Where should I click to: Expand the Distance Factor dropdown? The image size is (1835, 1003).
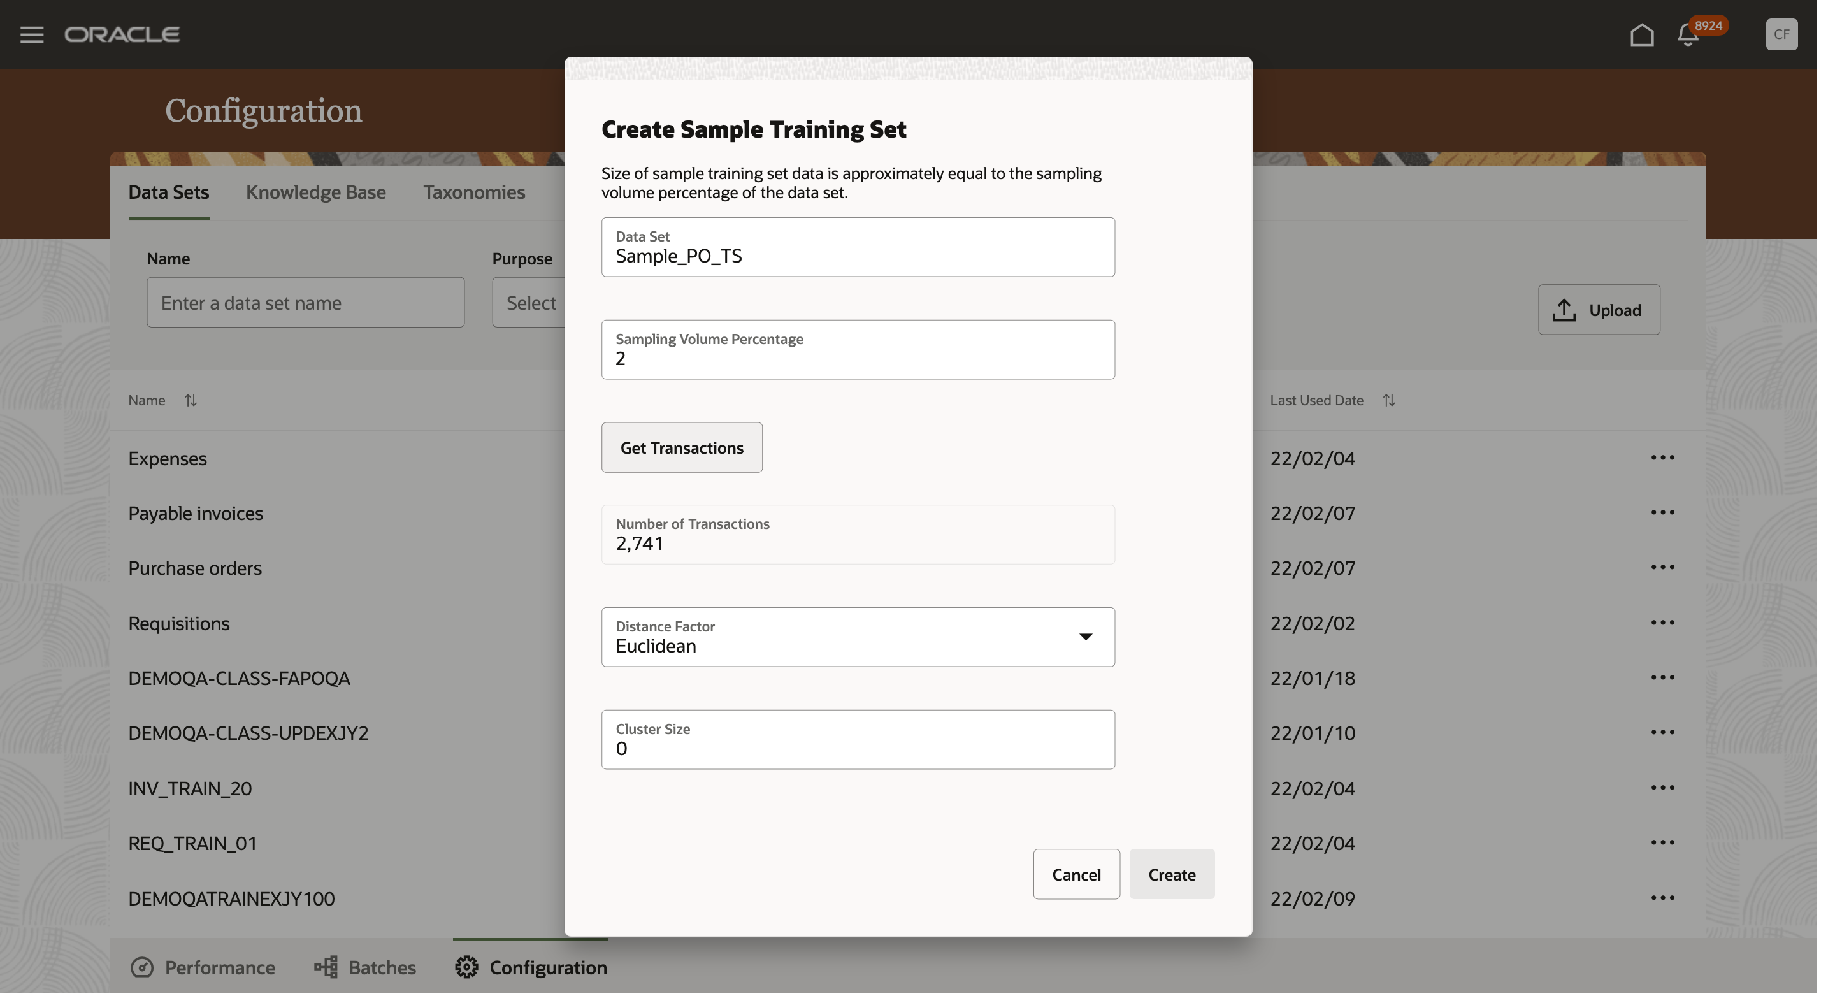(1084, 637)
